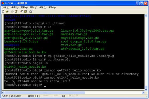Click the Disconnect toolbar icon
The height and width of the screenshot is (99, 149).
tap(16, 12)
